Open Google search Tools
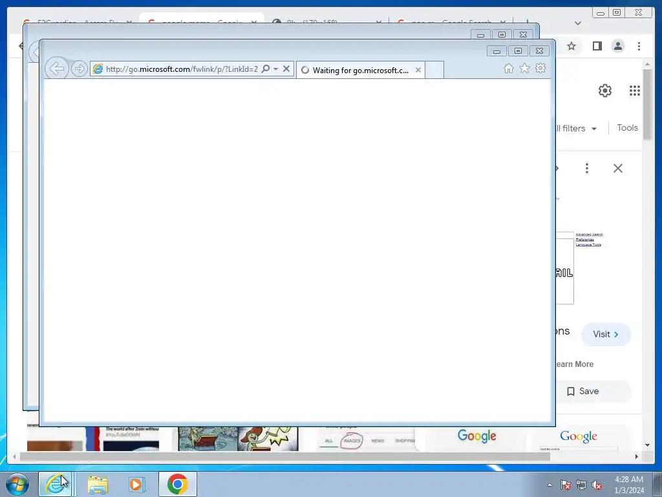Image resolution: width=662 pixels, height=497 pixels. pyautogui.click(x=627, y=127)
